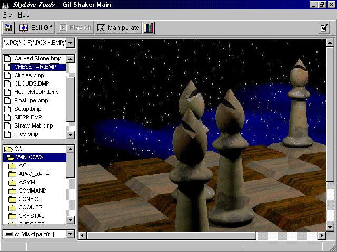This screenshot has width=337, height=252.
Task: Open the Edit Gif tool
Action: [36, 28]
